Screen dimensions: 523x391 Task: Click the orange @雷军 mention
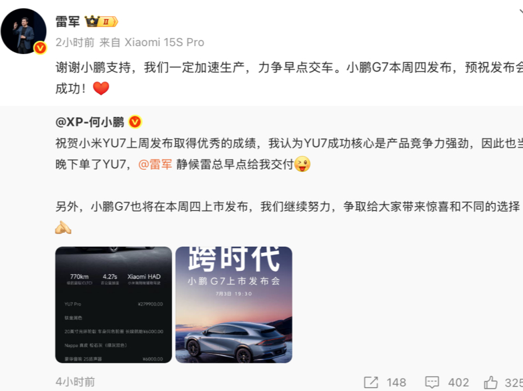tap(155, 165)
